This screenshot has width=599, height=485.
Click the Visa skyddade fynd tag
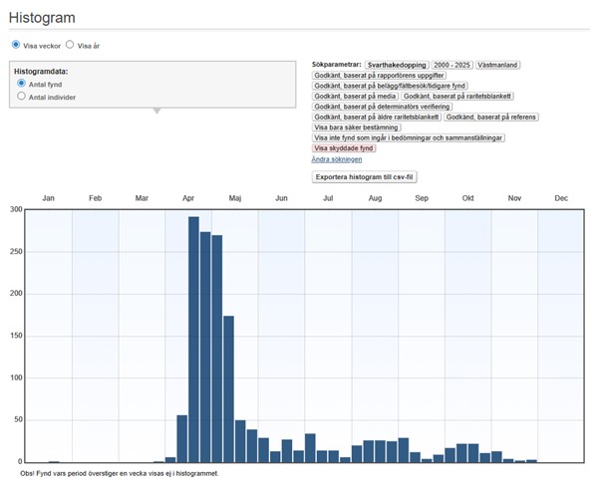[344, 148]
